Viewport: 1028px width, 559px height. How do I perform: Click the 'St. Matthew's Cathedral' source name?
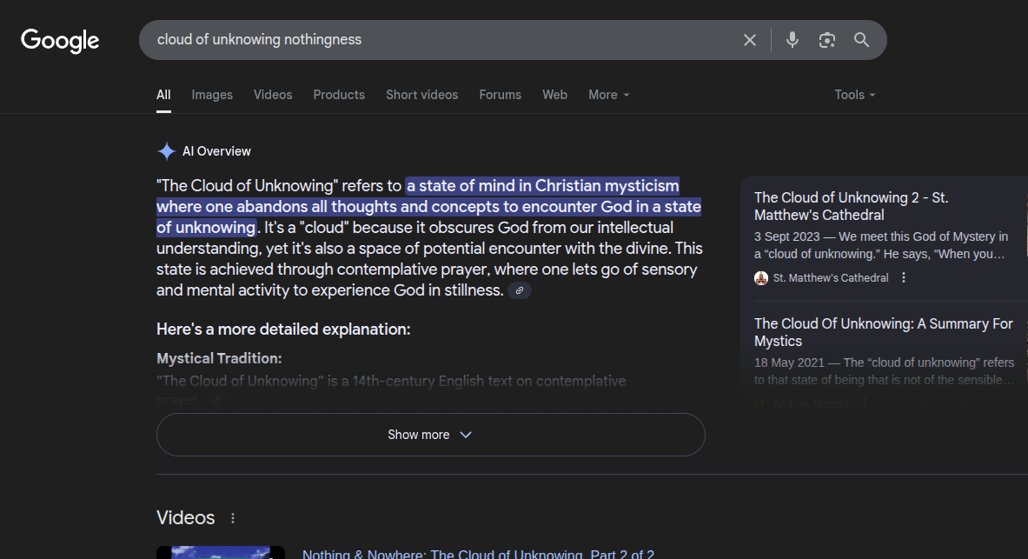(x=831, y=278)
